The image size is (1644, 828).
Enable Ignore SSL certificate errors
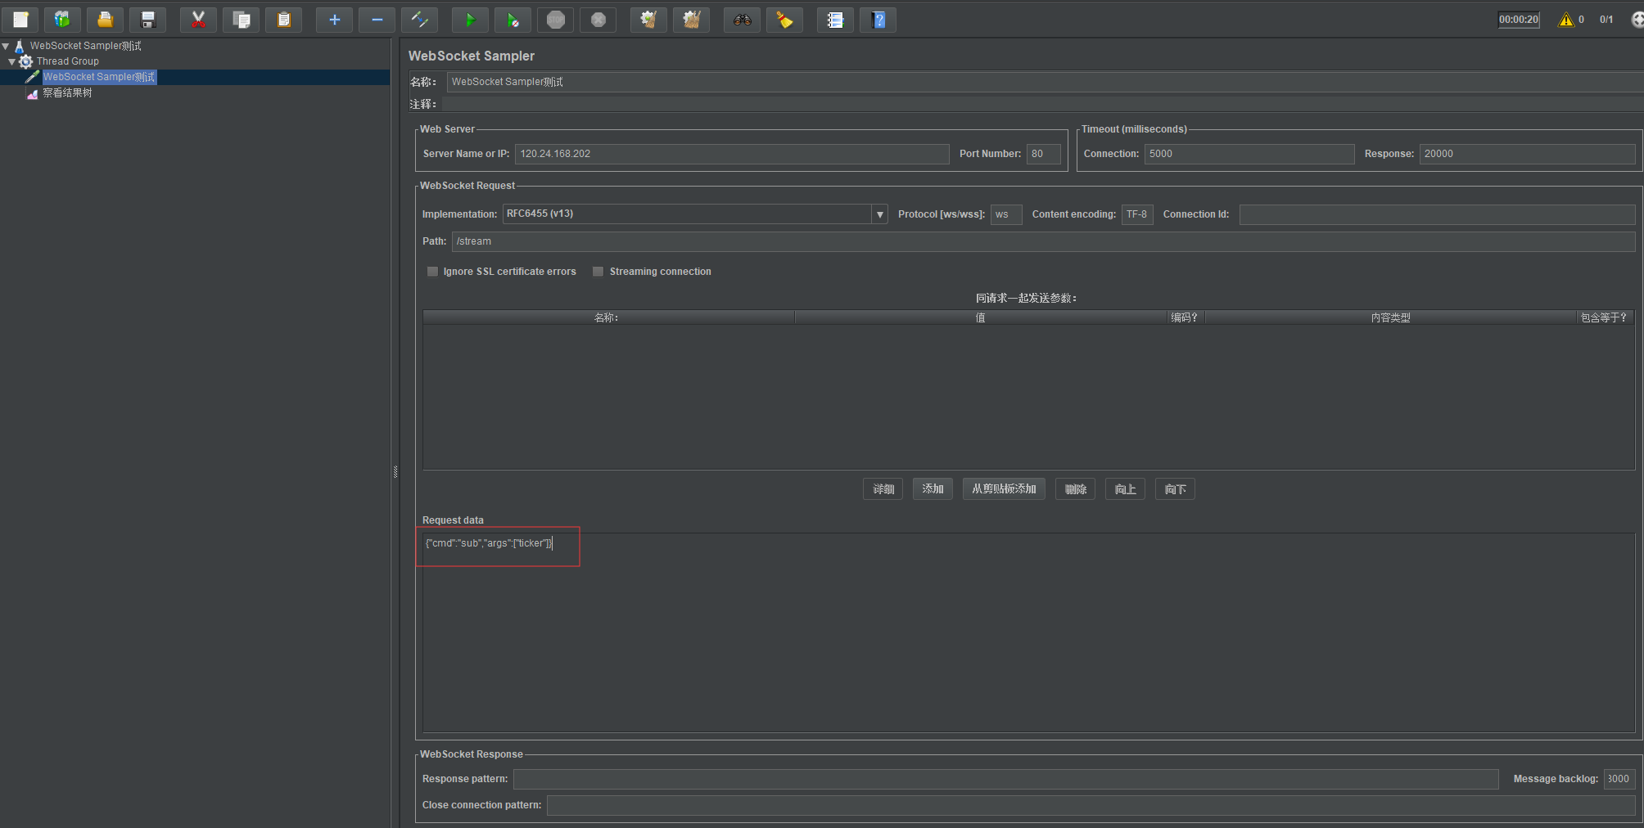tap(433, 271)
